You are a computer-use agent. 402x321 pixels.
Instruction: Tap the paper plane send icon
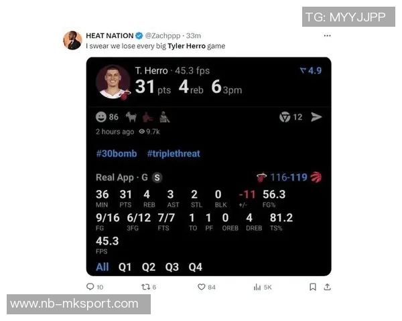[x=316, y=117]
